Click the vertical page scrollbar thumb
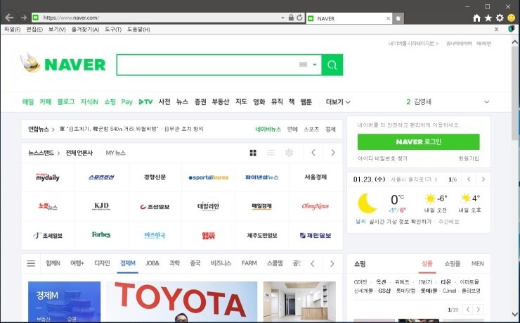Screen dimensions: 520x323 click(x=514, y=93)
